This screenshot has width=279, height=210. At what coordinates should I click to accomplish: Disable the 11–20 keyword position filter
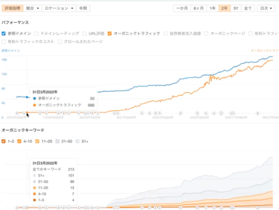pyautogui.click(x=37, y=141)
